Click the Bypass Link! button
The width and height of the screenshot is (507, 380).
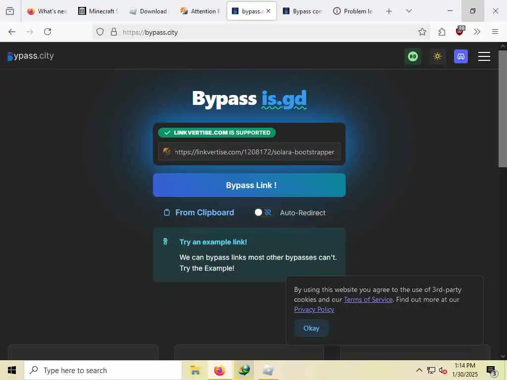(x=249, y=185)
